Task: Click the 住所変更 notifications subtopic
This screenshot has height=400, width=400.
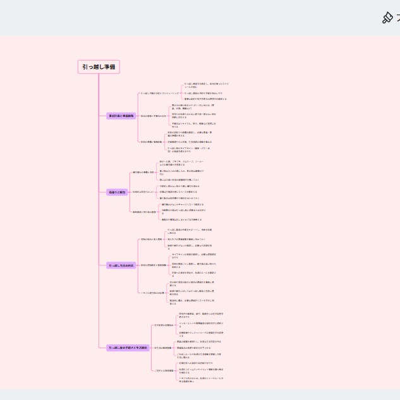Action: 164,325
